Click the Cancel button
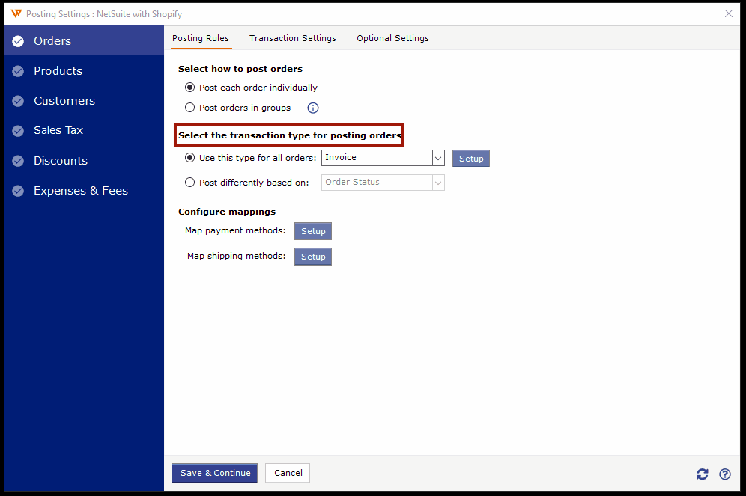The image size is (746, 496). click(288, 474)
